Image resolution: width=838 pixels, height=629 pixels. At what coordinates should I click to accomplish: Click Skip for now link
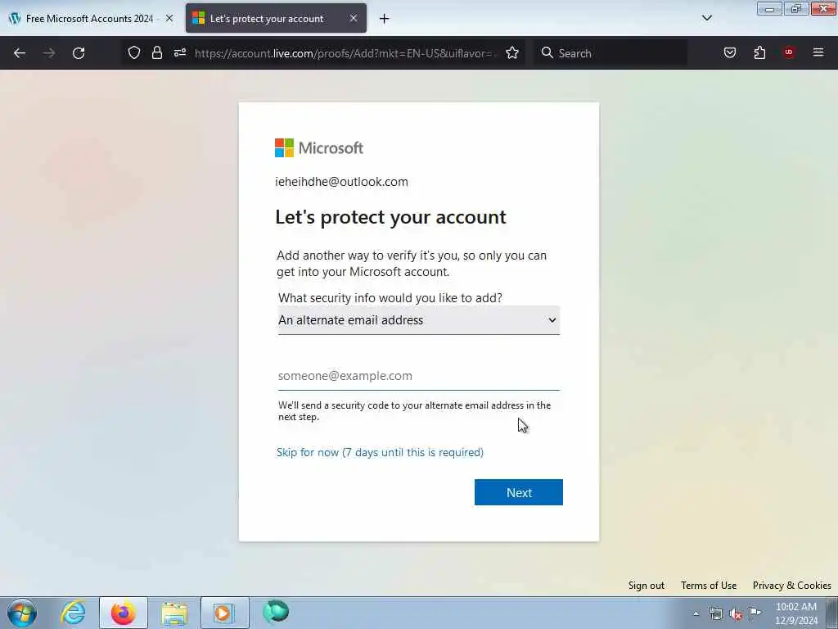tap(380, 452)
